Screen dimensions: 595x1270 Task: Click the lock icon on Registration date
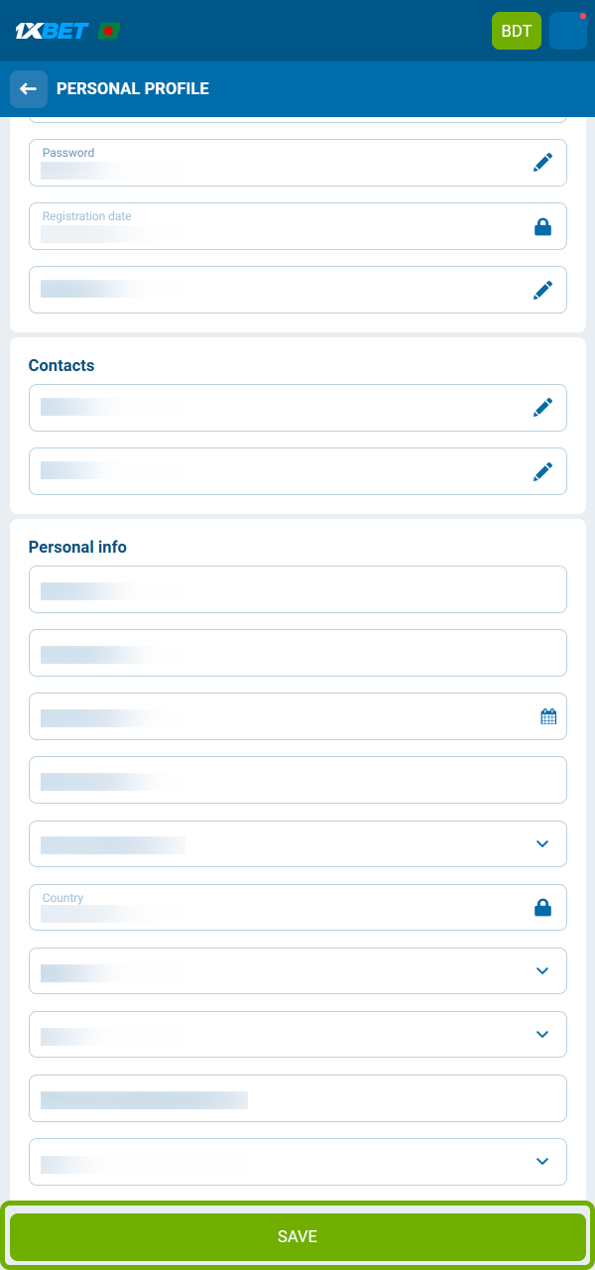click(543, 226)
